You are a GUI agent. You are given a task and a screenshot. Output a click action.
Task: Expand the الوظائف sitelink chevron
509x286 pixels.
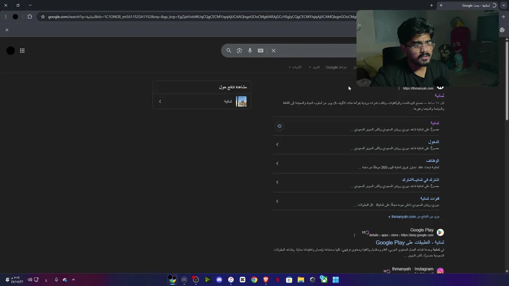tap(277, 163)
